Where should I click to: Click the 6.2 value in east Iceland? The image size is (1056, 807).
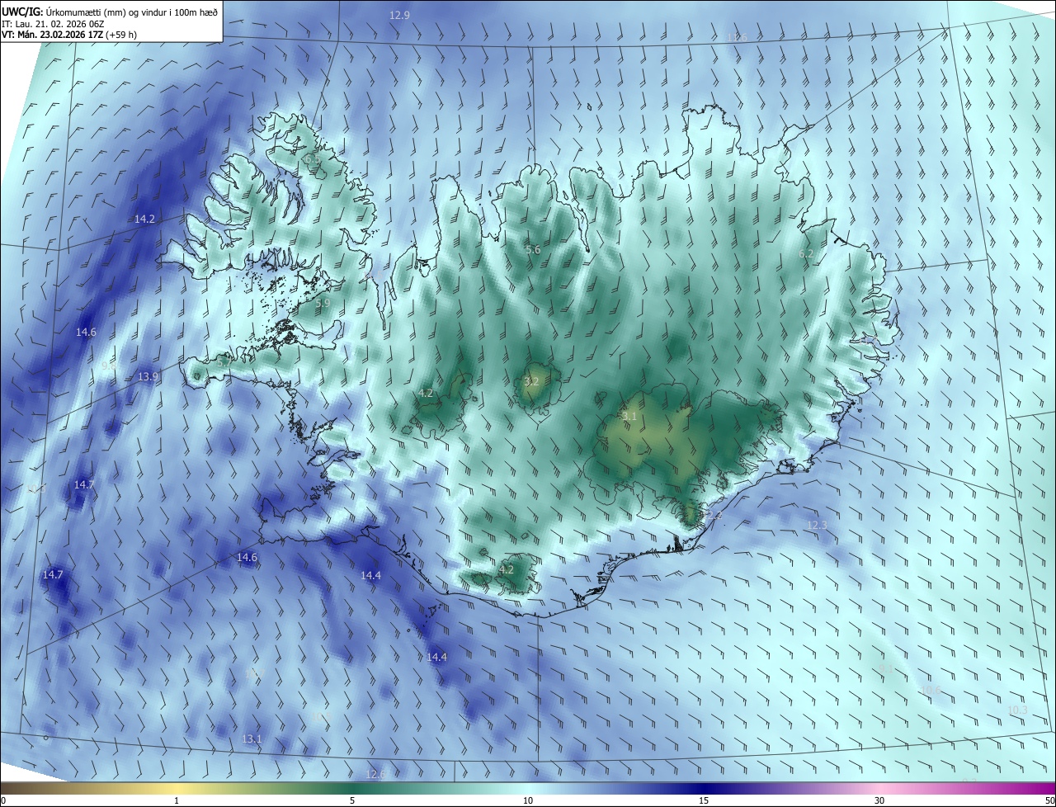pyautogui.click(x=807, y=253)
